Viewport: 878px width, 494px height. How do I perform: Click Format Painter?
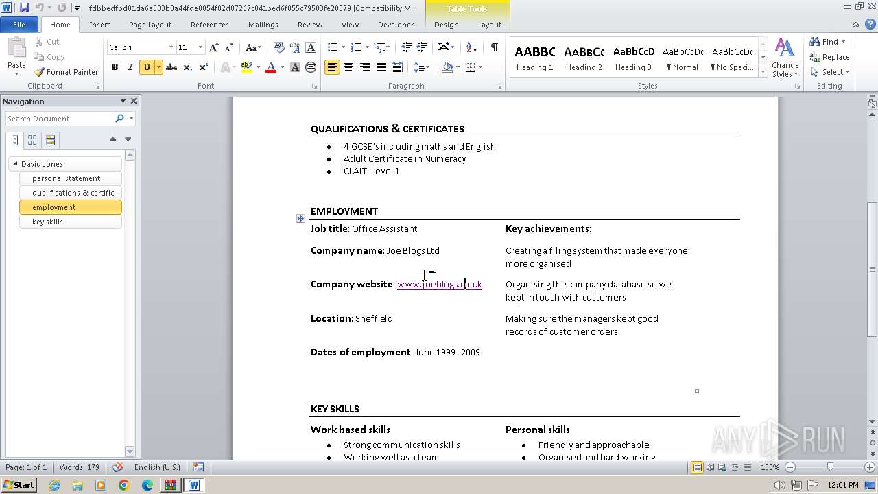[66, 72]
